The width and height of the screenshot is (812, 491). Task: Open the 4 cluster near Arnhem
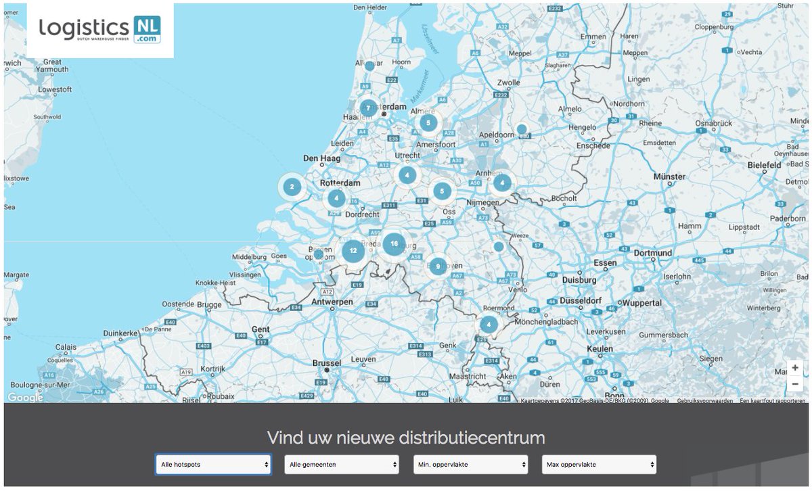[502, 183]
